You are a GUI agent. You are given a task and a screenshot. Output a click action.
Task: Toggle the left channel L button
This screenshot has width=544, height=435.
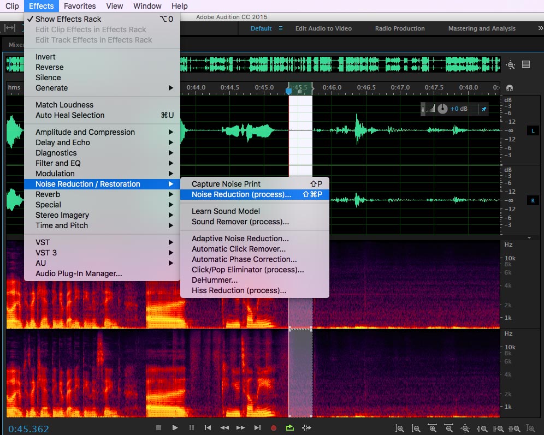point(533,130)
